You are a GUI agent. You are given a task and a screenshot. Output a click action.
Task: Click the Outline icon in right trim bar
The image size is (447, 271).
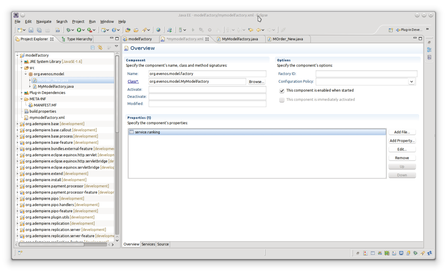[429, 50]
